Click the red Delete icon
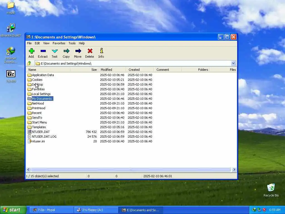Image resolution: width=285 pixels, height=214 pixels. pyautogui.click(x=90, y=51)
